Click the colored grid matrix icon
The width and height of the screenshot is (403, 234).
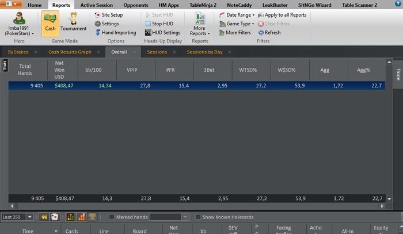[x=70, y=217]
